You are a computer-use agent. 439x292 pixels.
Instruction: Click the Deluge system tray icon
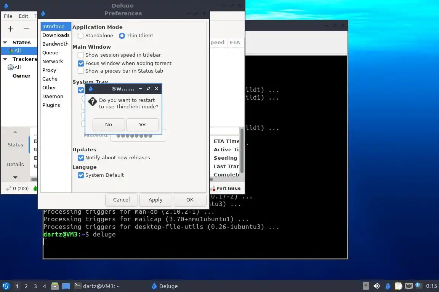pos(388,286)
